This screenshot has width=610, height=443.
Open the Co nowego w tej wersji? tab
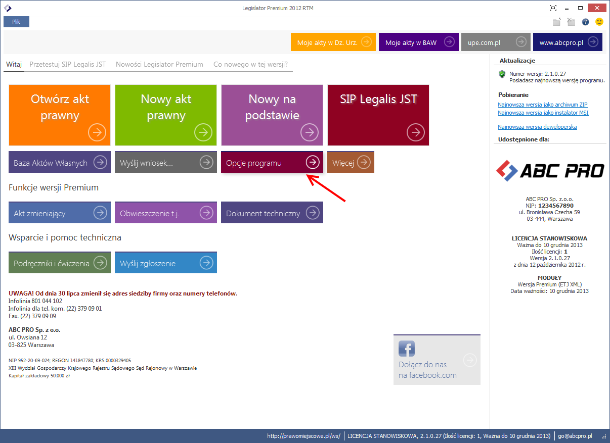click(x=250, y=65)
